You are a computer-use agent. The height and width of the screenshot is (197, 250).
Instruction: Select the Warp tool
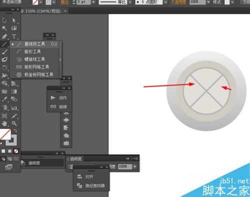pos(4,75)
